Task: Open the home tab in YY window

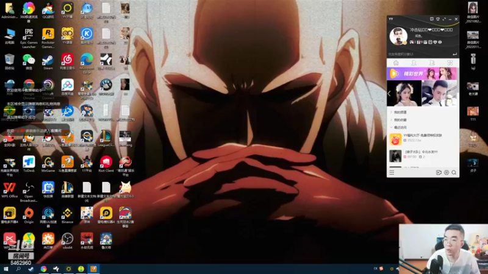Action: 396,63
